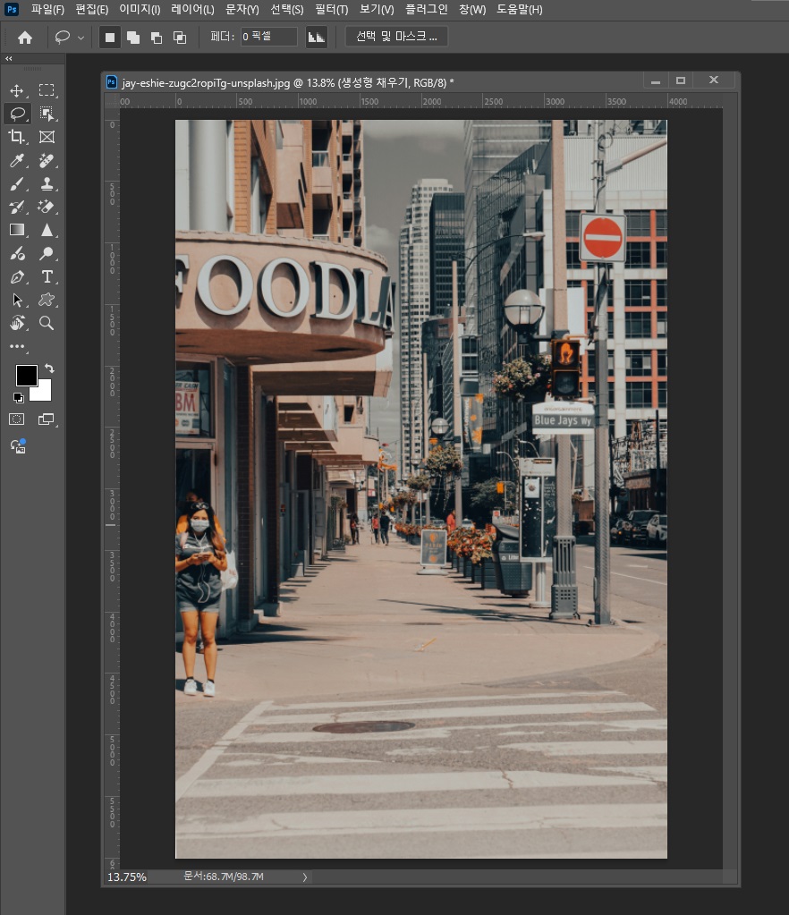
Task: Select the Frame tool
Action: (47, 137)
